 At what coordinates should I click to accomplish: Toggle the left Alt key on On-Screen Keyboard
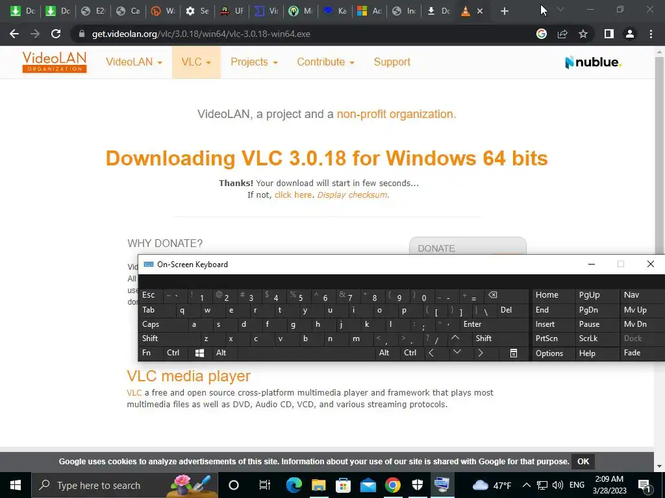coord(224,353)
